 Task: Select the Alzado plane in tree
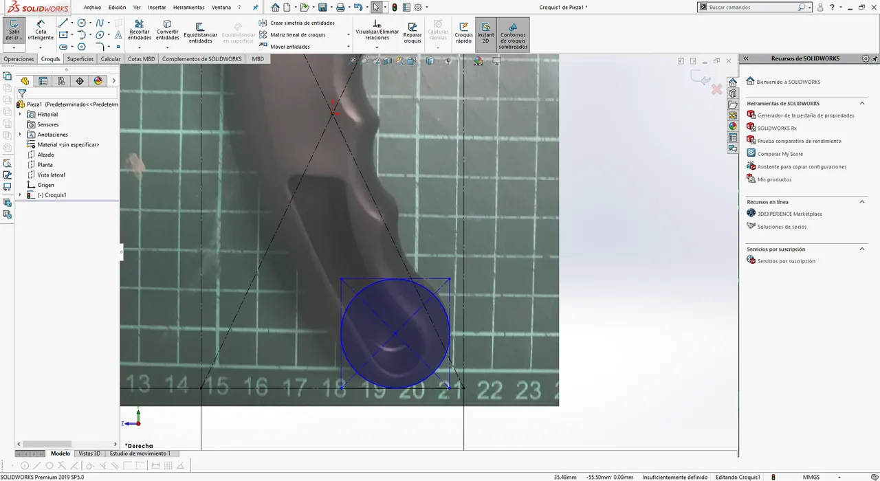45,155
